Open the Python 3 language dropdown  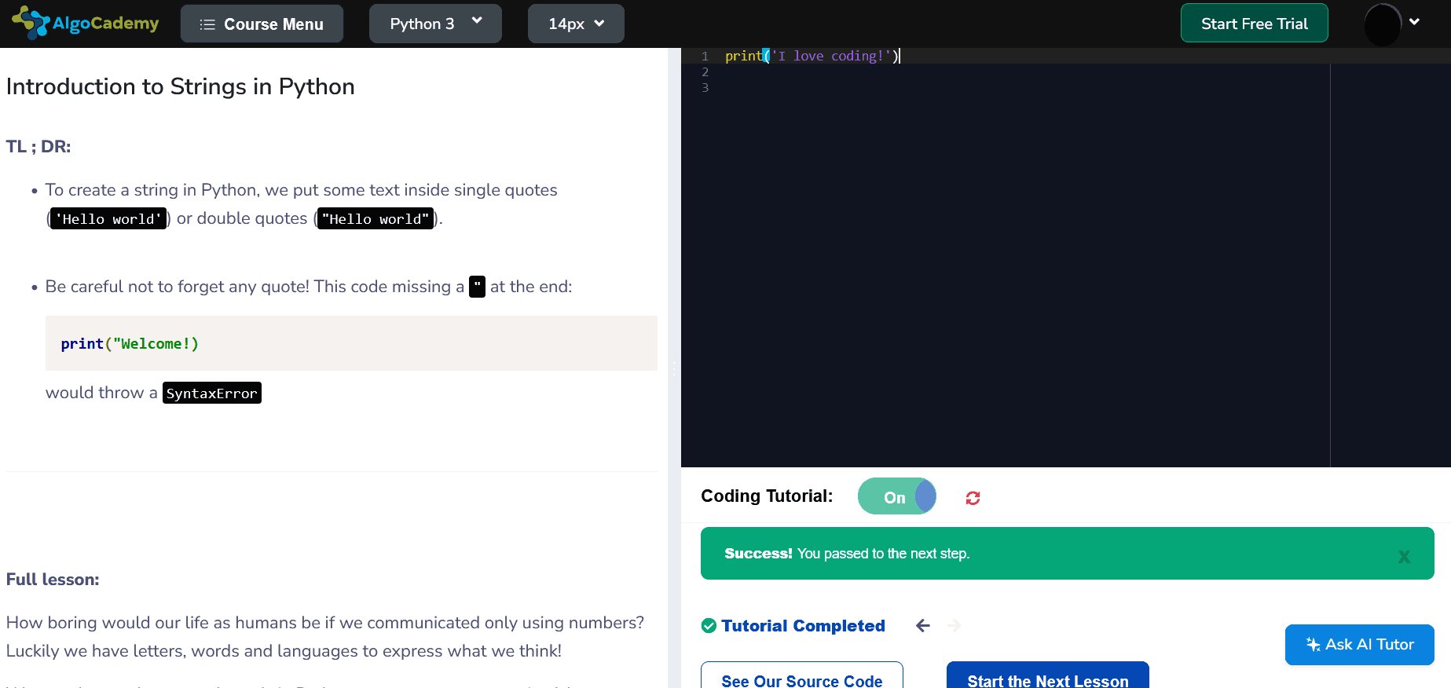coord(435,24)
